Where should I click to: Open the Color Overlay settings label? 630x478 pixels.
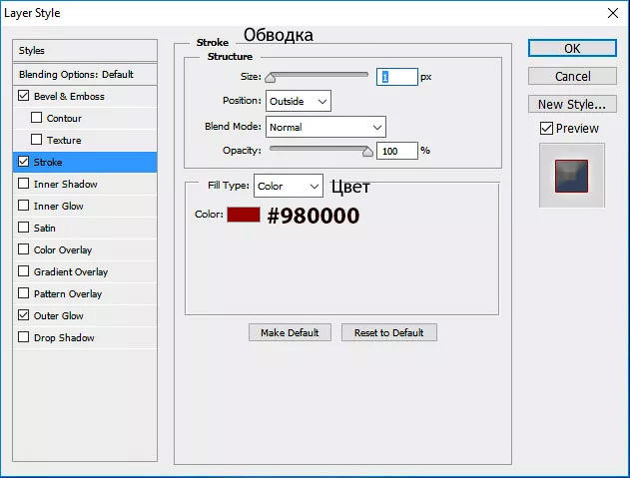point(63,250)
